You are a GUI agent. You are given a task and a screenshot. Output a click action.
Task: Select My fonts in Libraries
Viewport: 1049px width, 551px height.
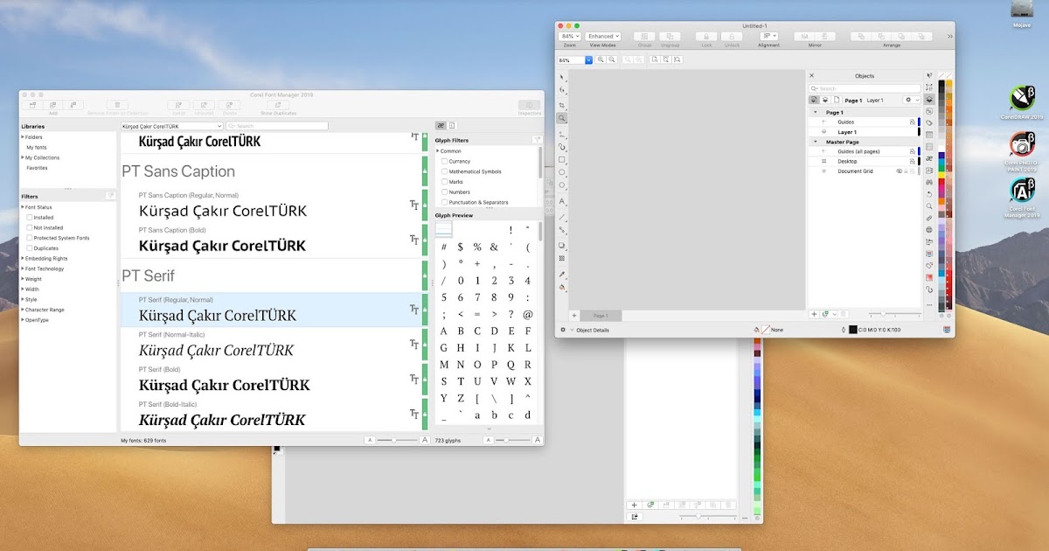pyautogui.click(x=36, y=147)
